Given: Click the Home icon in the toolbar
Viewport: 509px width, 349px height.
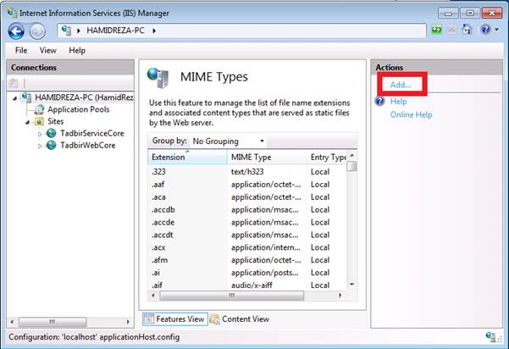Looking at the screenshot, I should click(467, 30).
